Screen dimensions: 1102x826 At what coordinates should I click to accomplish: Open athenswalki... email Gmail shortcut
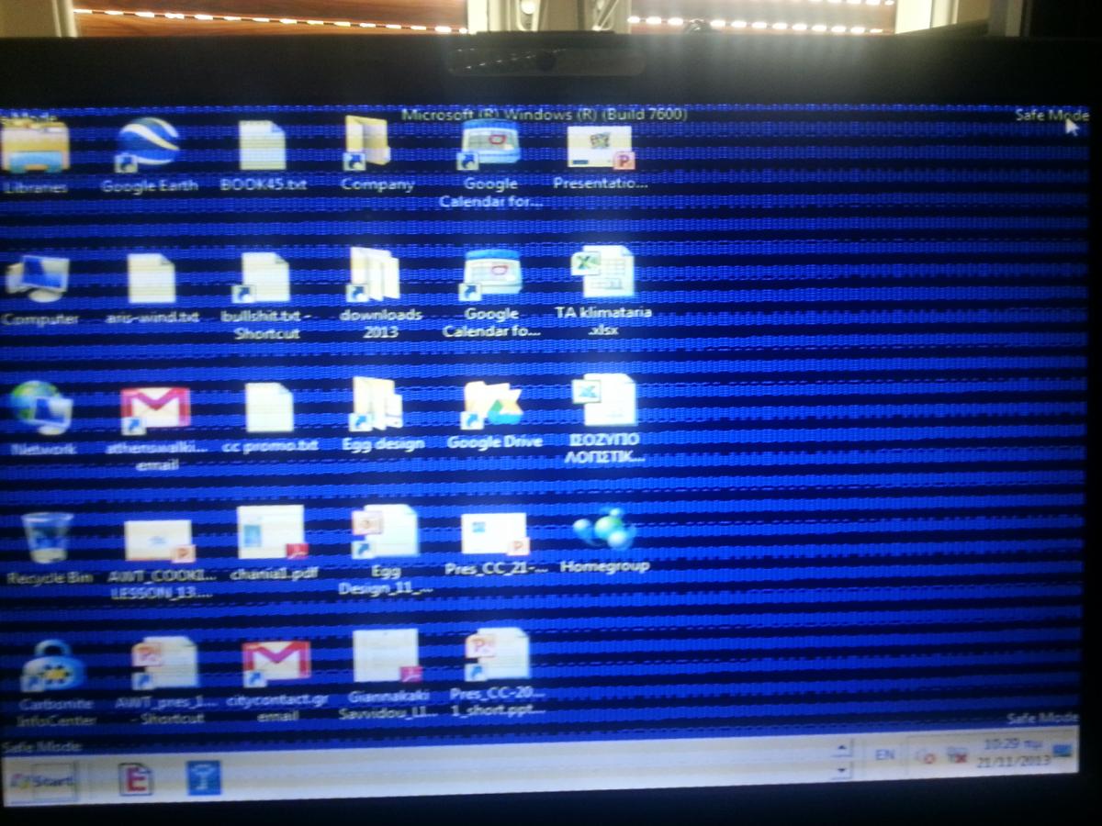pos(155,429)
